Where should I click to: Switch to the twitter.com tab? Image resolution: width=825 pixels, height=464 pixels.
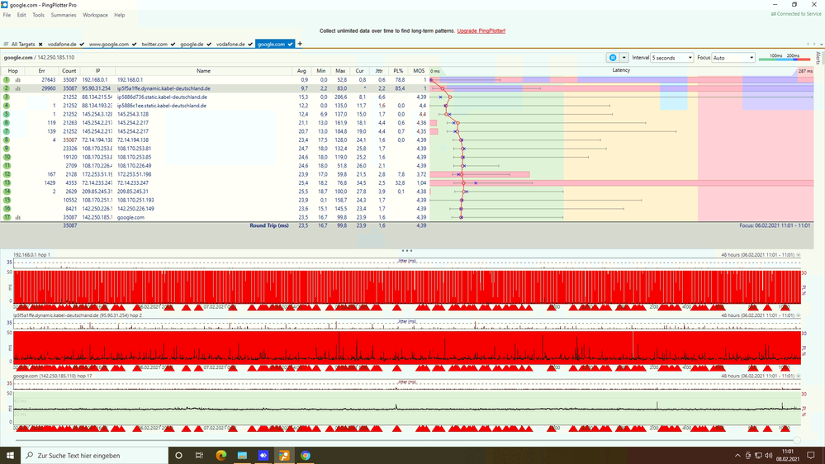pos(154,45)
